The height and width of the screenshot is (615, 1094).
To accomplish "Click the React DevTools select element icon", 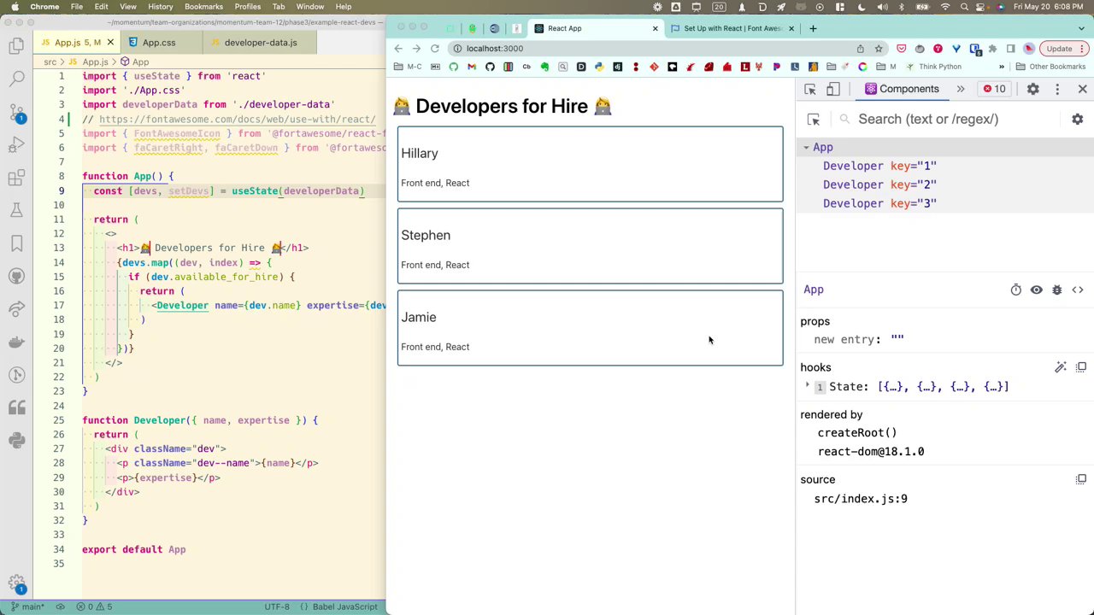I will pyautogui.click(x=813, y=120).
